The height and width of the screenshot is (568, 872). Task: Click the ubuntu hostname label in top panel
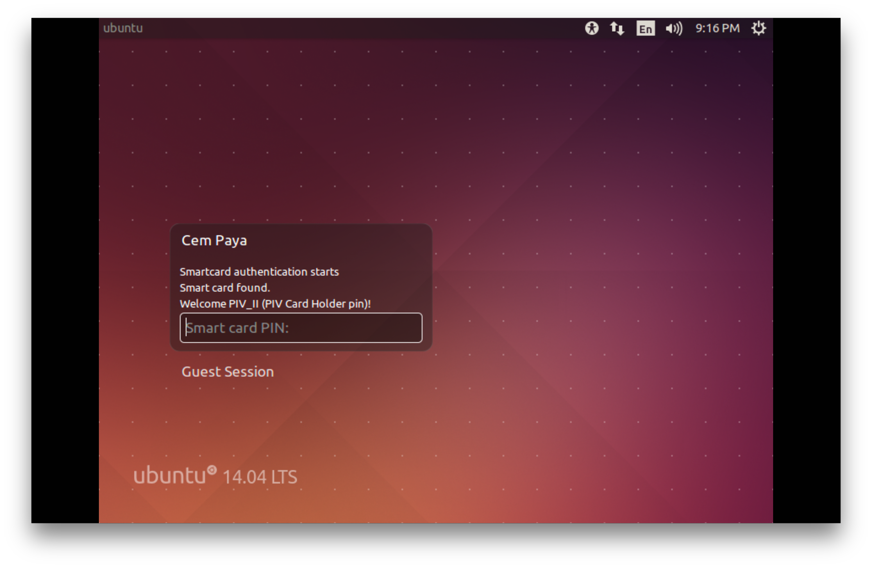123,28
